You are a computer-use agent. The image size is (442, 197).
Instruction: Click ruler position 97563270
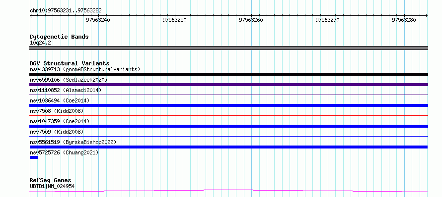[328, 20]
